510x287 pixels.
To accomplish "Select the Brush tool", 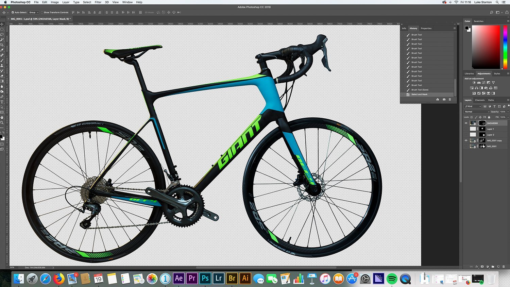I will pos(2,60).
